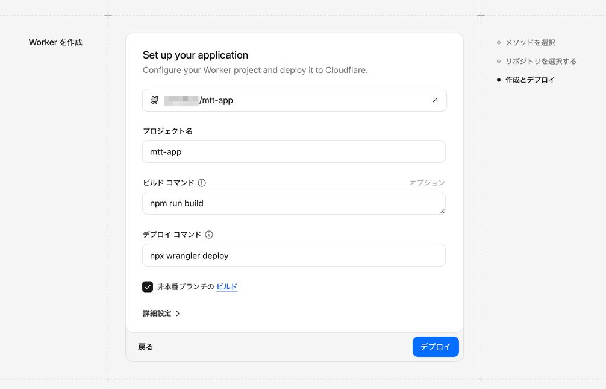The height and width of the screenshot is (389, 606).
Task: Click the resize handle of build command box
Action: [442, 211]
